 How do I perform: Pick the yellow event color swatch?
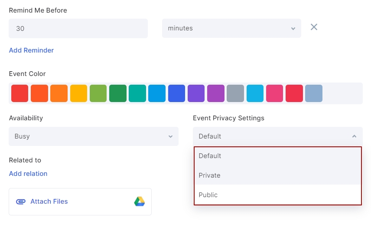pos(78,93)
